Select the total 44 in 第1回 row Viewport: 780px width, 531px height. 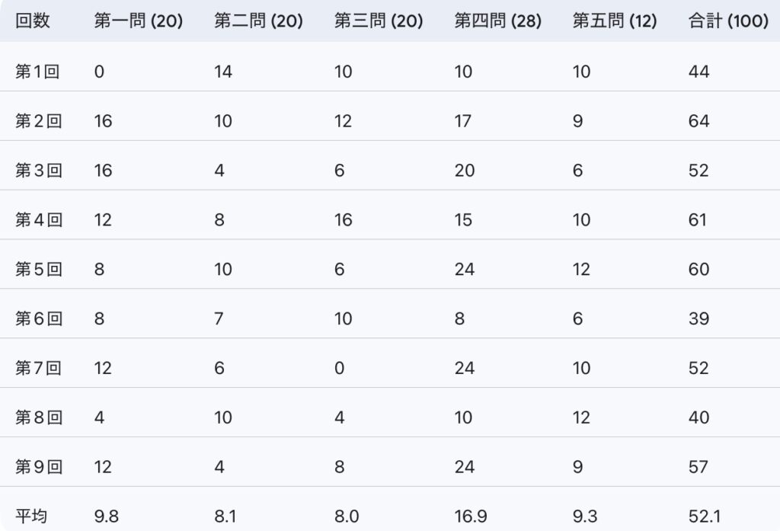(x=698, y=72)
